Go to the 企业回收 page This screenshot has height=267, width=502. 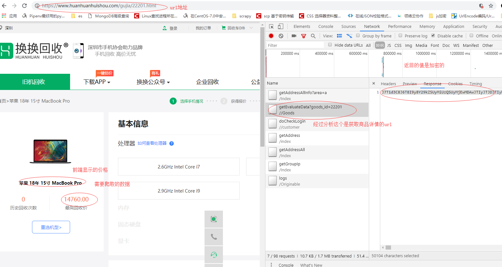(207, 82)
